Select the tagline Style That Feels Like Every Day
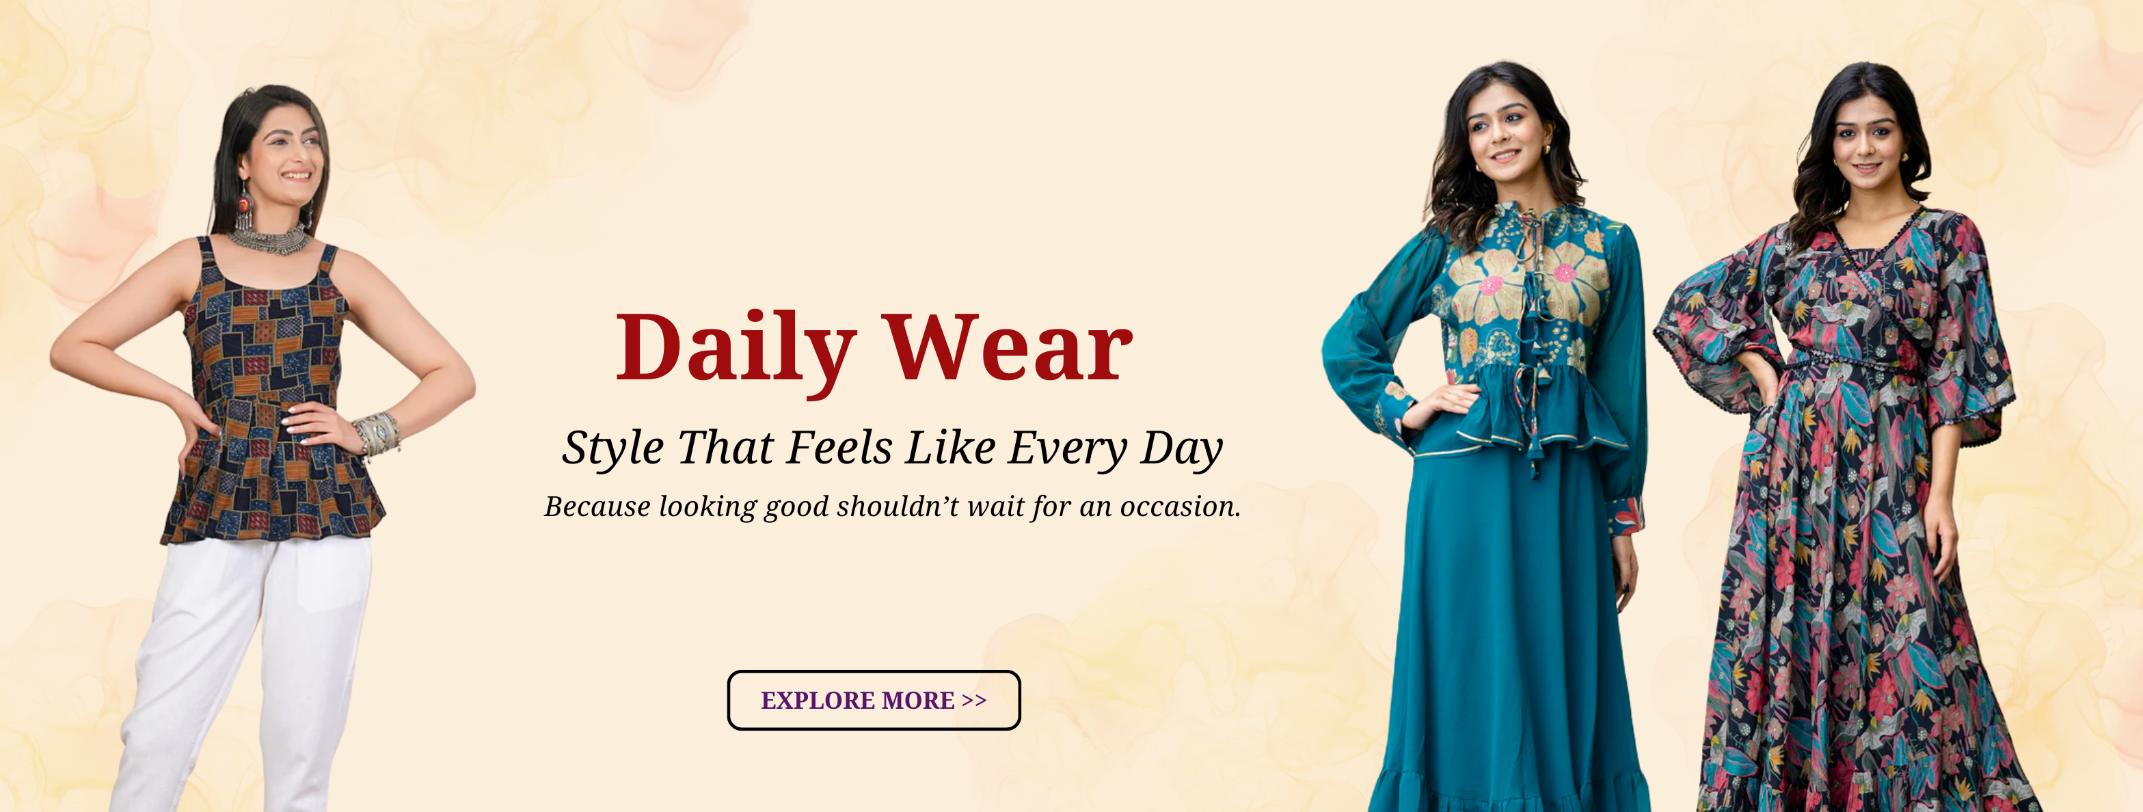The height and width of the screenshot is (812, 2143). pos(892,448)
